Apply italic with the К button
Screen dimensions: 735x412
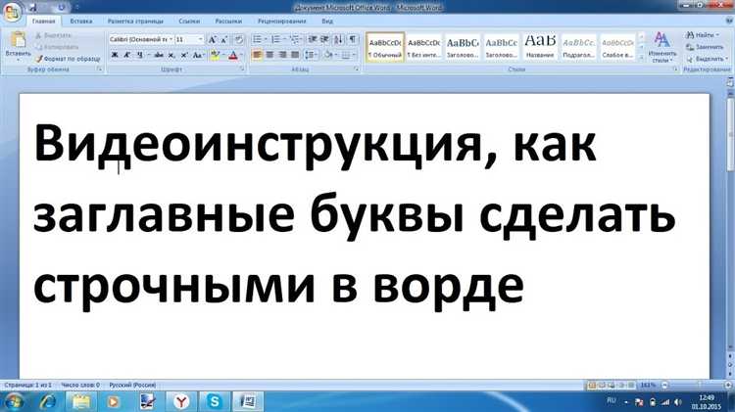tap(127, 55)
